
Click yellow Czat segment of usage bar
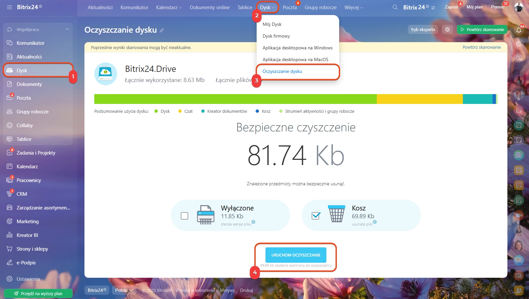point(420,99)
